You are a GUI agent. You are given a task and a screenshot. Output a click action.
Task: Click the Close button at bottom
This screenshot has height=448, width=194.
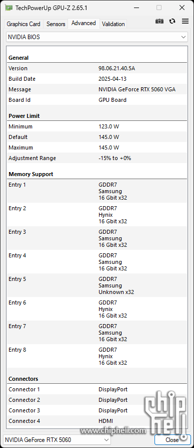tap(172, 439)
